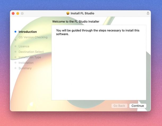This screenshot has height=126, width=162.
Task: Click the greyed-out Go Back button
Action: tap(119, 106)
